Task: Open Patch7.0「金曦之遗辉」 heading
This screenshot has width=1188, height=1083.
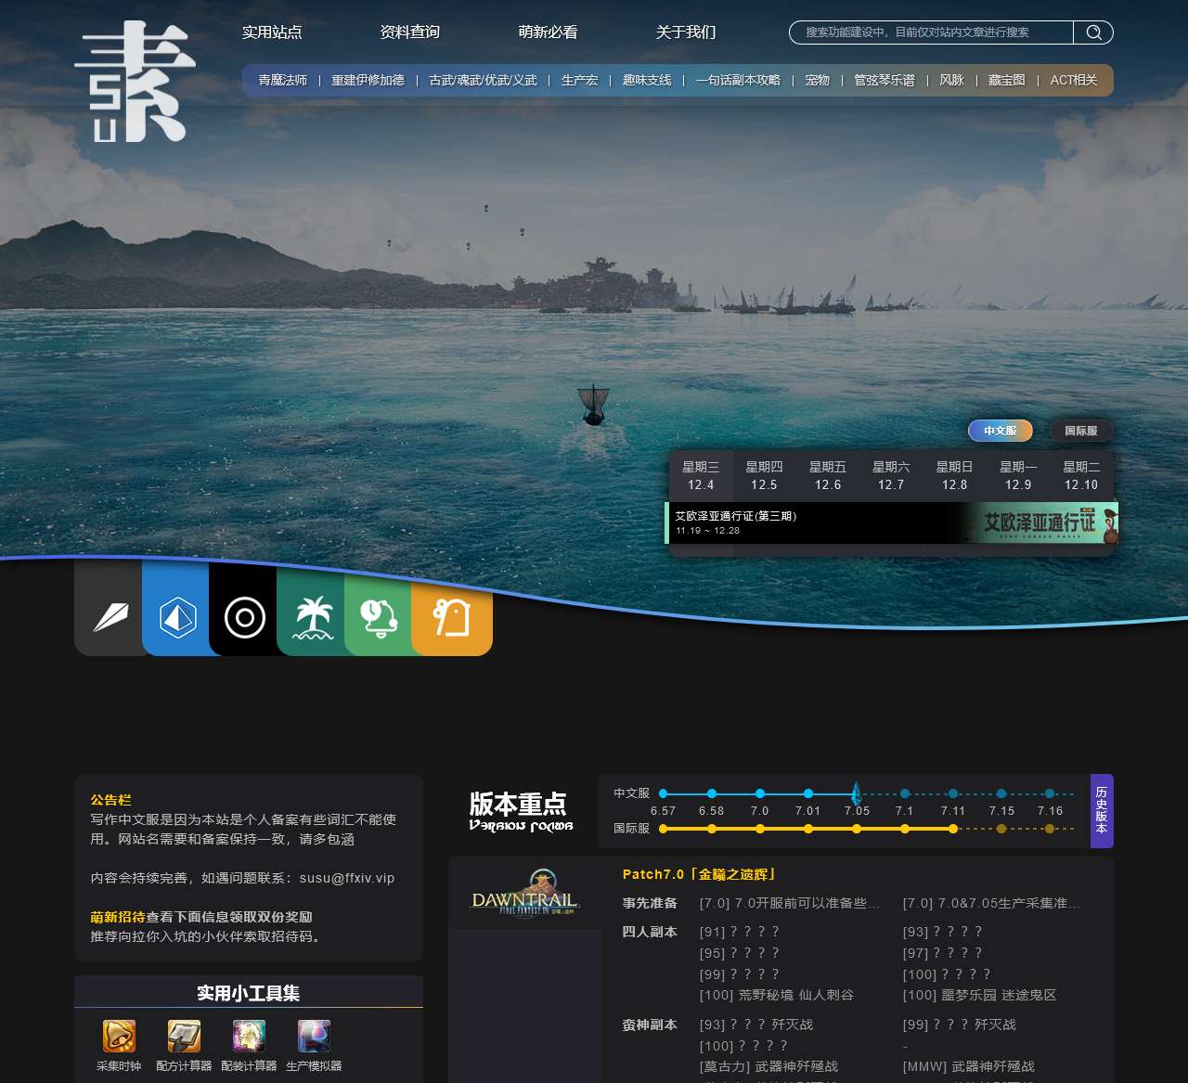Action: [701, 874]
